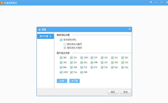
Task: Toggle the JPC format checkbox
Action: pos(102,63)
